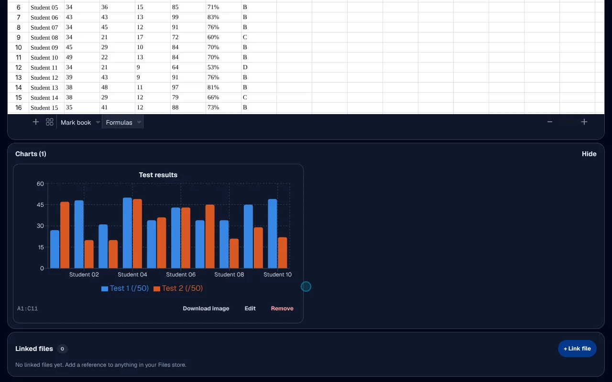This screenshot has height=382, width=612.
Task: Open the Formulas tab dropdown arrow
Action: 139,122
